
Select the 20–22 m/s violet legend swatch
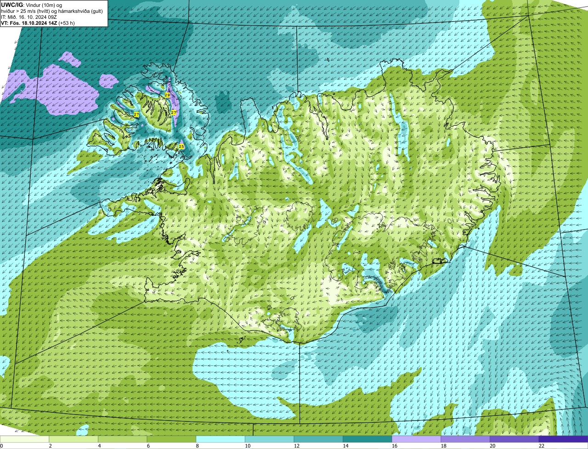pos(514,439)
